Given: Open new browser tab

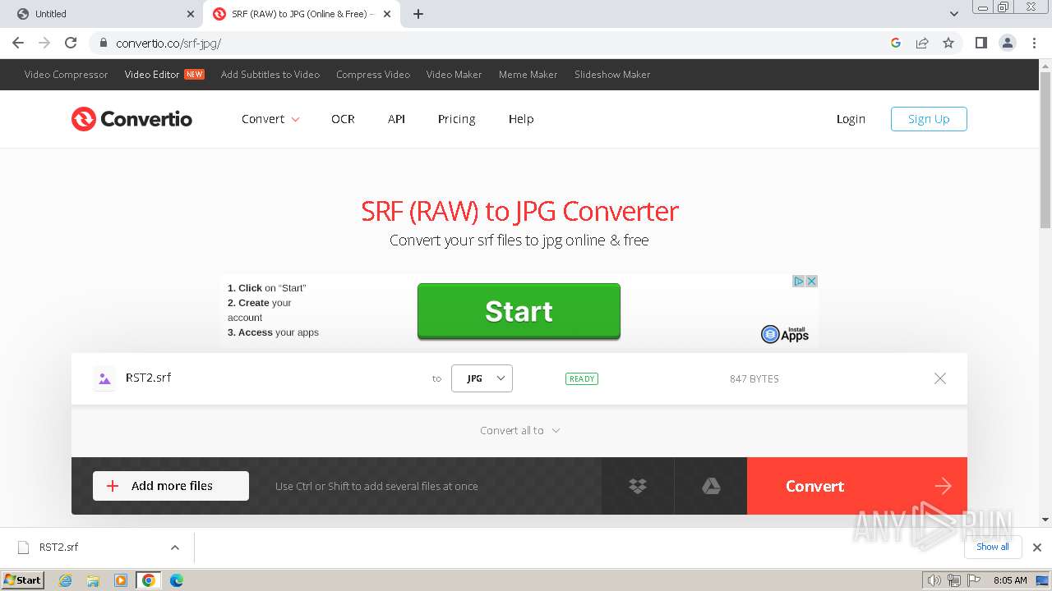Looking at the screenshot, I should 418,14.
